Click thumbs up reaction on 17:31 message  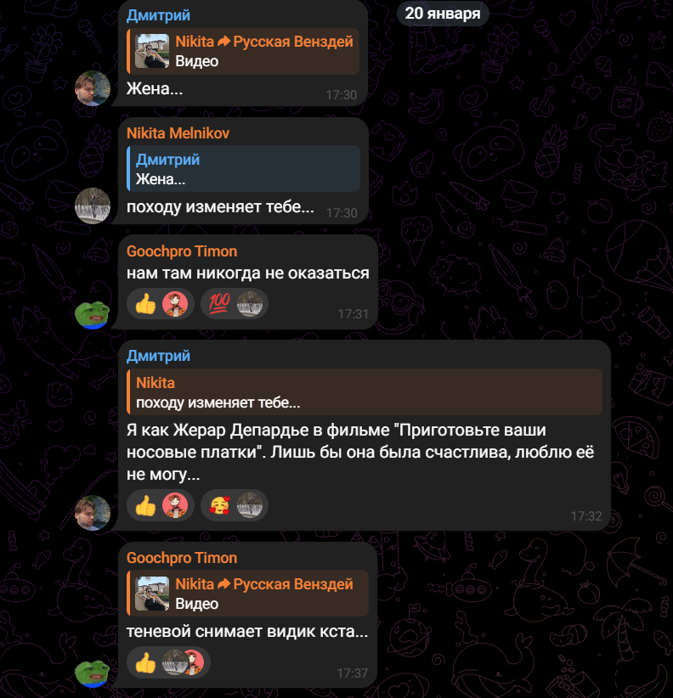pos(161,304)
